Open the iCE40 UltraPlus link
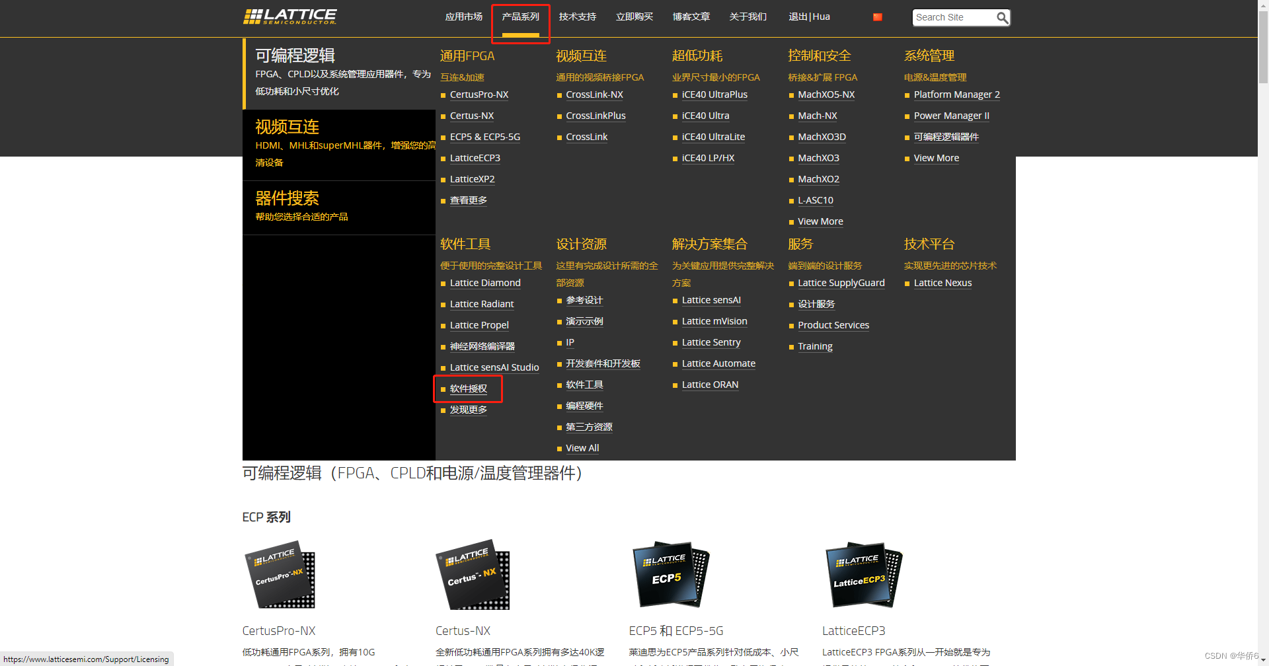The height and width of the screenshot is (666, 1269). point(714,95)
